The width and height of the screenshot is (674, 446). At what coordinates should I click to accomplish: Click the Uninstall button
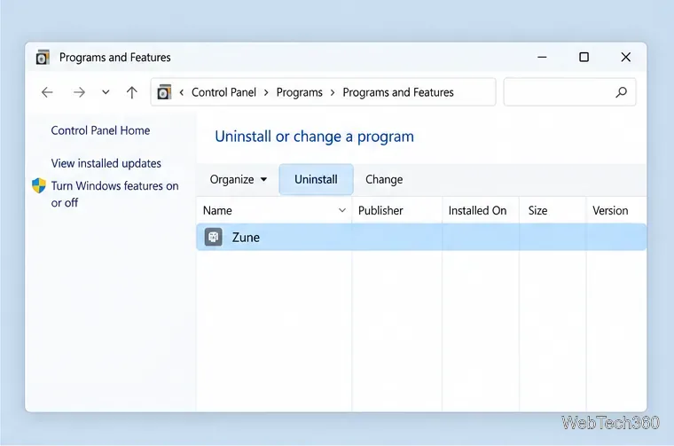click(316, 179)
